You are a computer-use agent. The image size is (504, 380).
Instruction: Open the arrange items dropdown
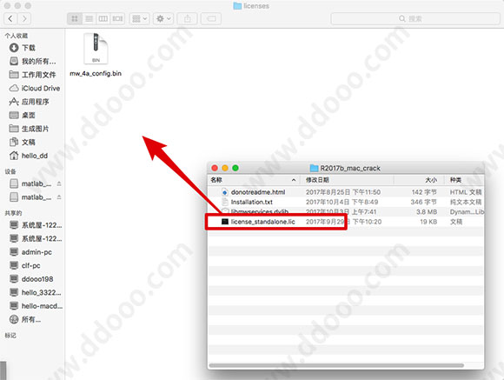(140, 18)
